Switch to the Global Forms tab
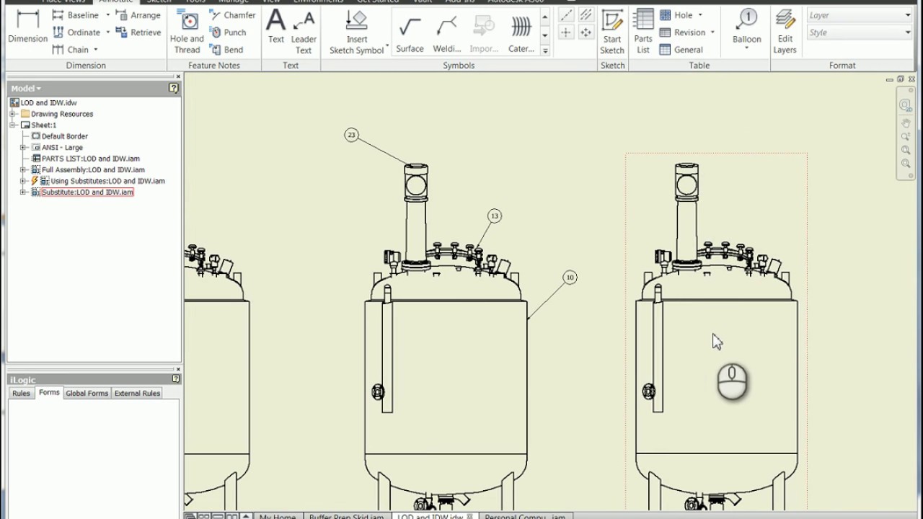This screenshot has width=923, height=519. click(x=87, y=394)
